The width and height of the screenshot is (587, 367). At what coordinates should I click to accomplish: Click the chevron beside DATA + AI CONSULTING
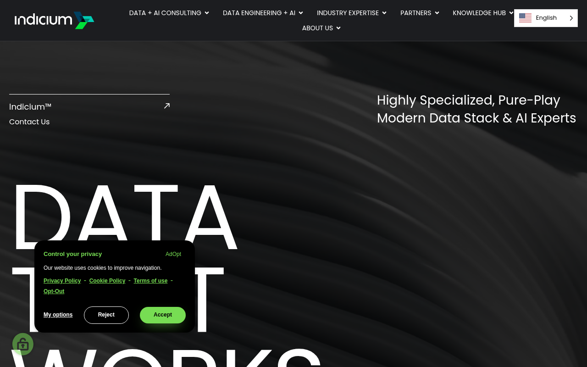coord(206,13)
